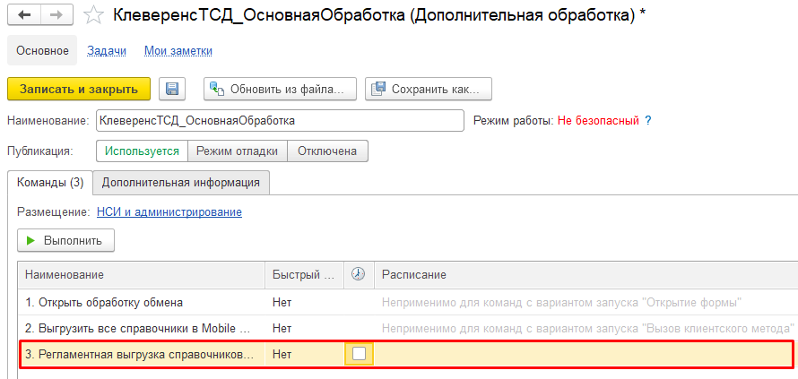Enable schedule checkbox for Регламентная выгрузка row
Viewport: 798px width, 379px height.
click(359, 354)
